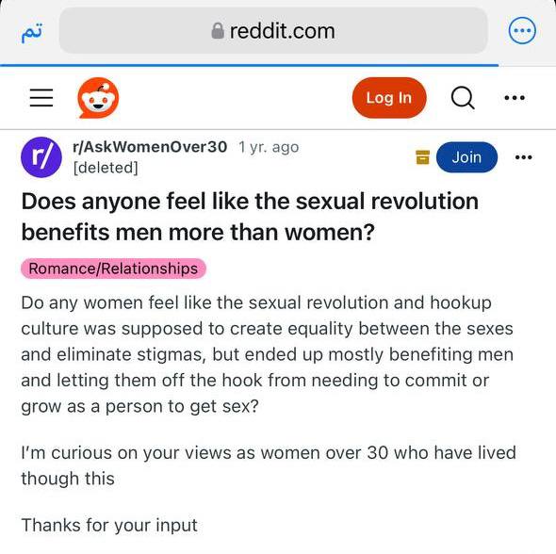Open the post title about sexual revolution
Viewport: 556px width, 554px height.
[x=250, y=217]
